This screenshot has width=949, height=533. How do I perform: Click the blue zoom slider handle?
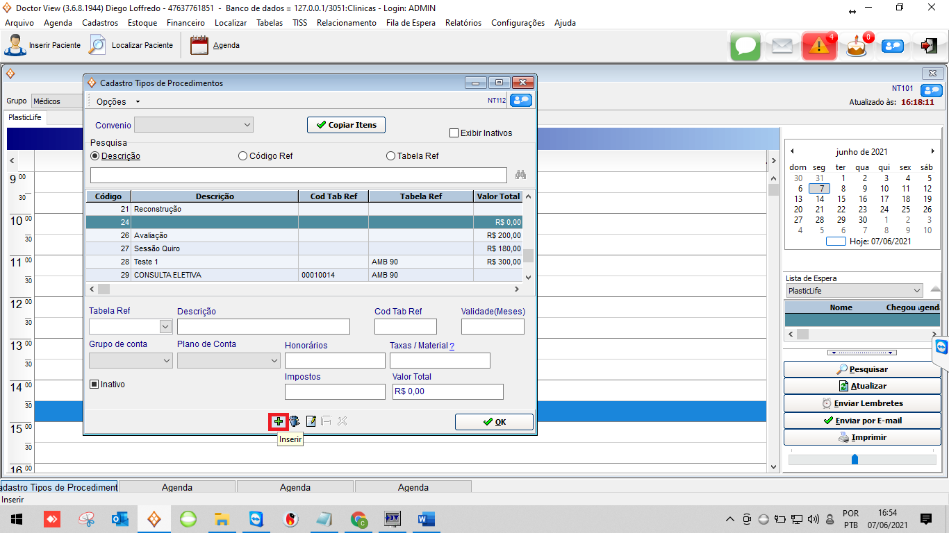click(855, 459)
